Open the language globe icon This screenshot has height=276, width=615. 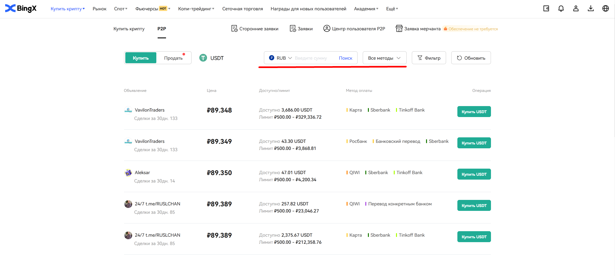(606, 9)
